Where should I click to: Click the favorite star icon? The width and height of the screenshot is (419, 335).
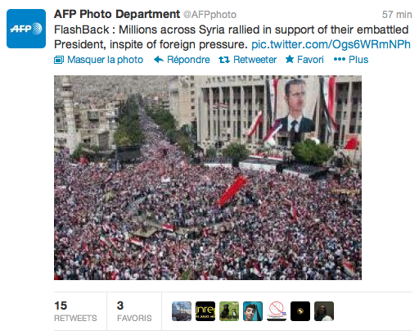click(290, 59)
